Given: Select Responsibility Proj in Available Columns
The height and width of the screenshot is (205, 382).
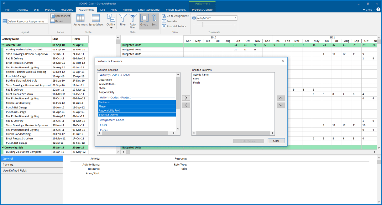Looking at the screenshot, I should click(x=137, y=110).
